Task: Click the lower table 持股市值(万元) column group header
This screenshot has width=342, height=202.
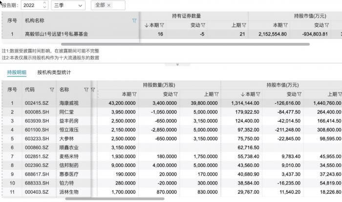Action: coord(282,85)
